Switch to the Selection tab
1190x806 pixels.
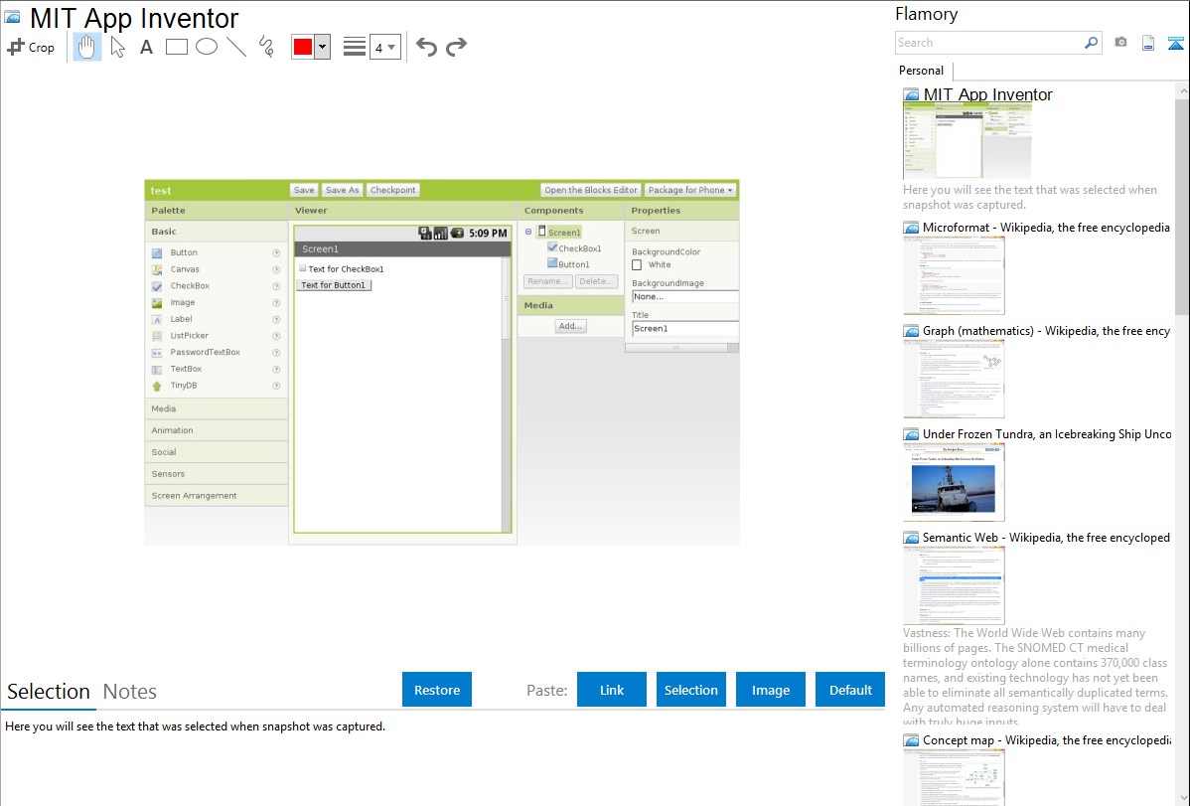(x=49, y=692)
